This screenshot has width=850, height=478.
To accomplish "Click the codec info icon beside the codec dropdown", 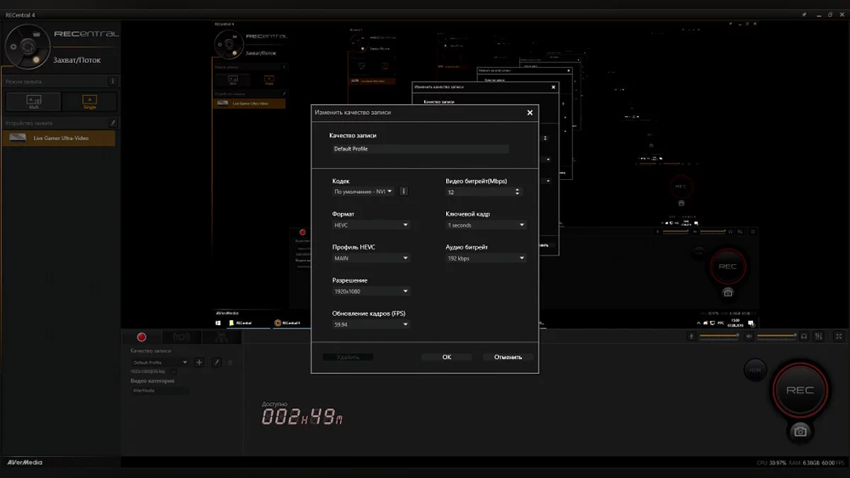I will (404, 191).
